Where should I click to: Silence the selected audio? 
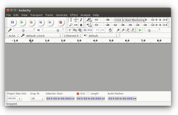[90, 30]
